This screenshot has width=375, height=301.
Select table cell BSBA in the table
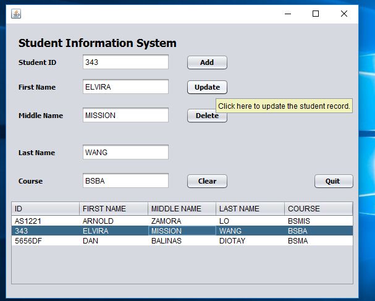tap(319, 231)
